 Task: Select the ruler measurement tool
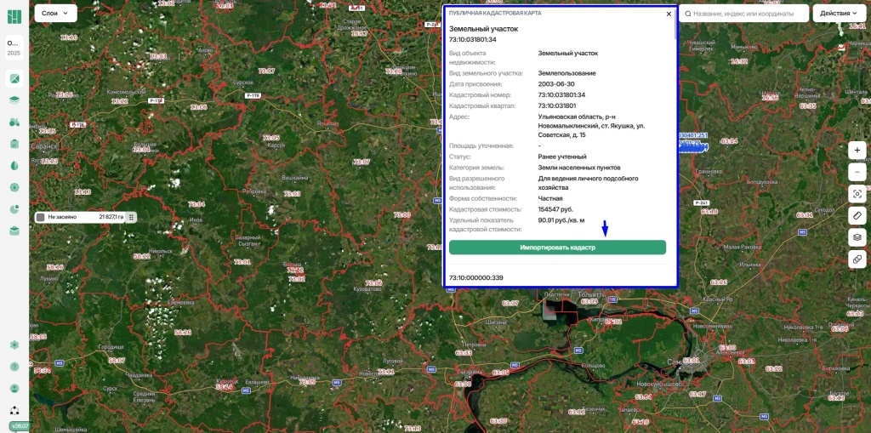(857, 216)
